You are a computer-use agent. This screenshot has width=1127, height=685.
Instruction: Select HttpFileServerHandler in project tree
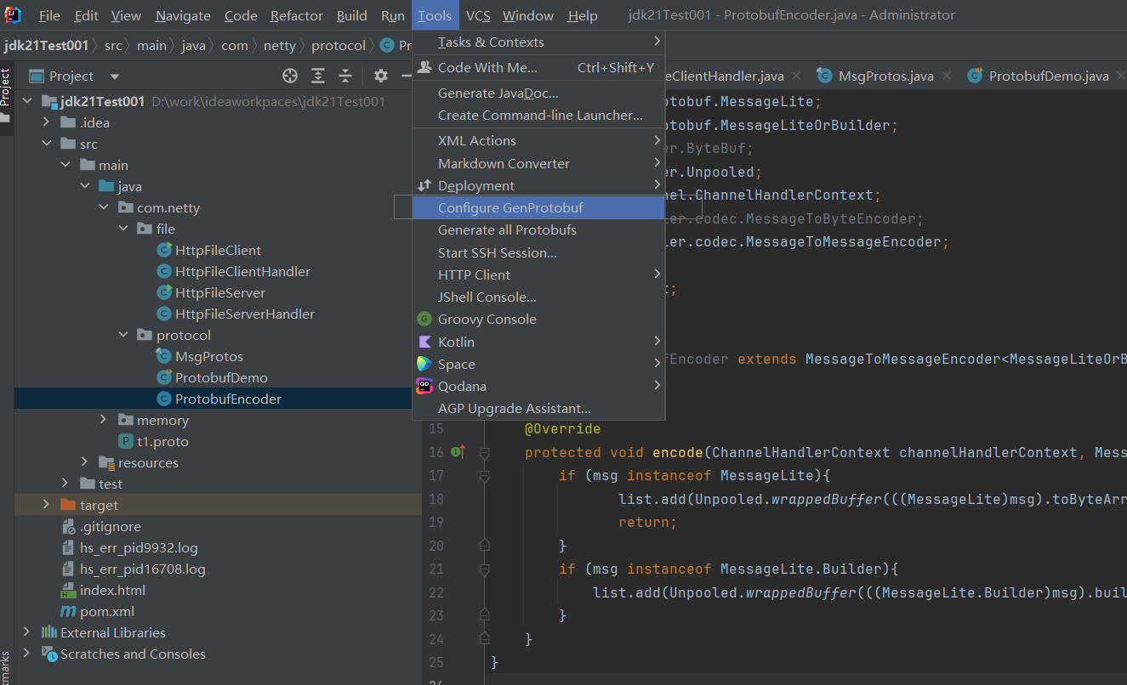[x=245, y=314]
